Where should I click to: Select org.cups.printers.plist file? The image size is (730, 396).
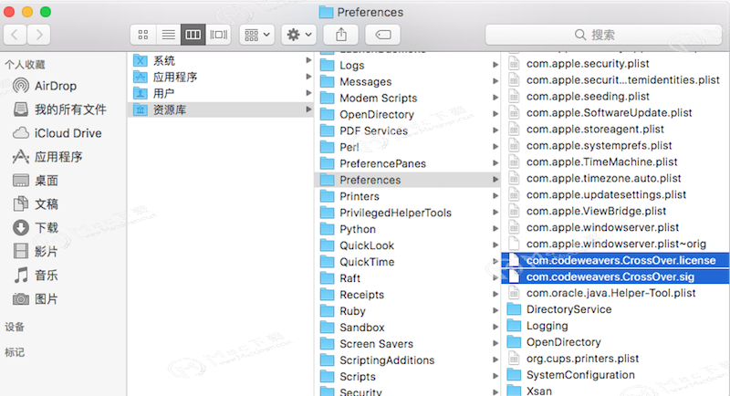pyautogui.click(x=615, y=359)
